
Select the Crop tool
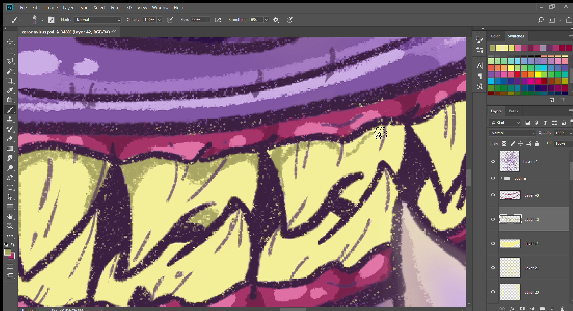click(10, 81)
